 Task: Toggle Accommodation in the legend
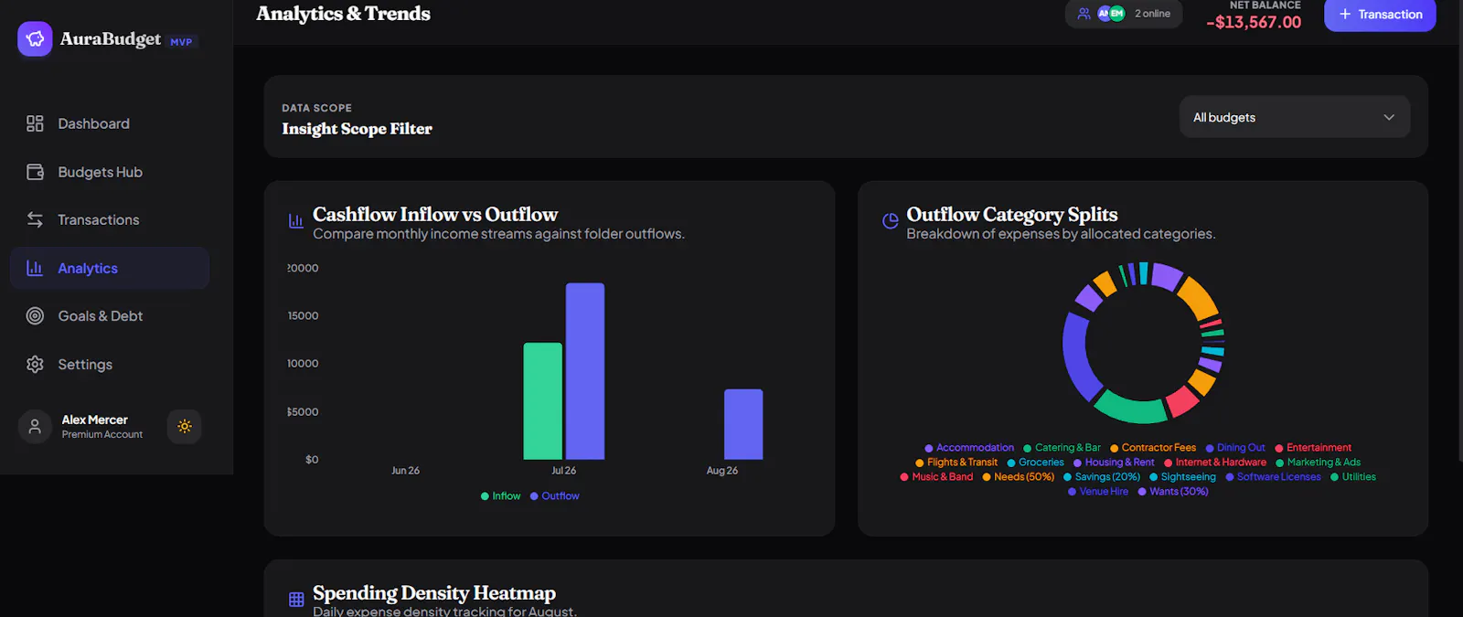pyautogui.click(x=969, y=448)
